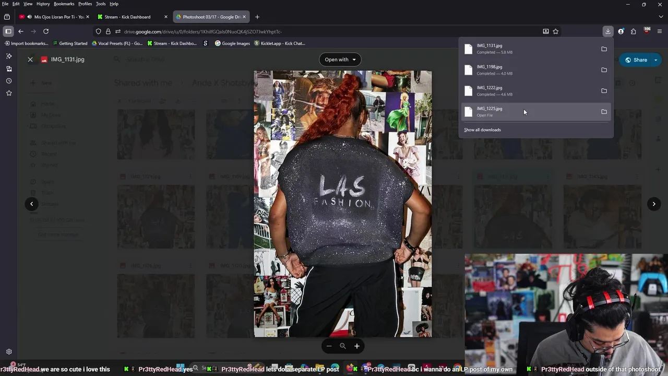Open synced tabs sidebar icon

[x=9, y=68]
